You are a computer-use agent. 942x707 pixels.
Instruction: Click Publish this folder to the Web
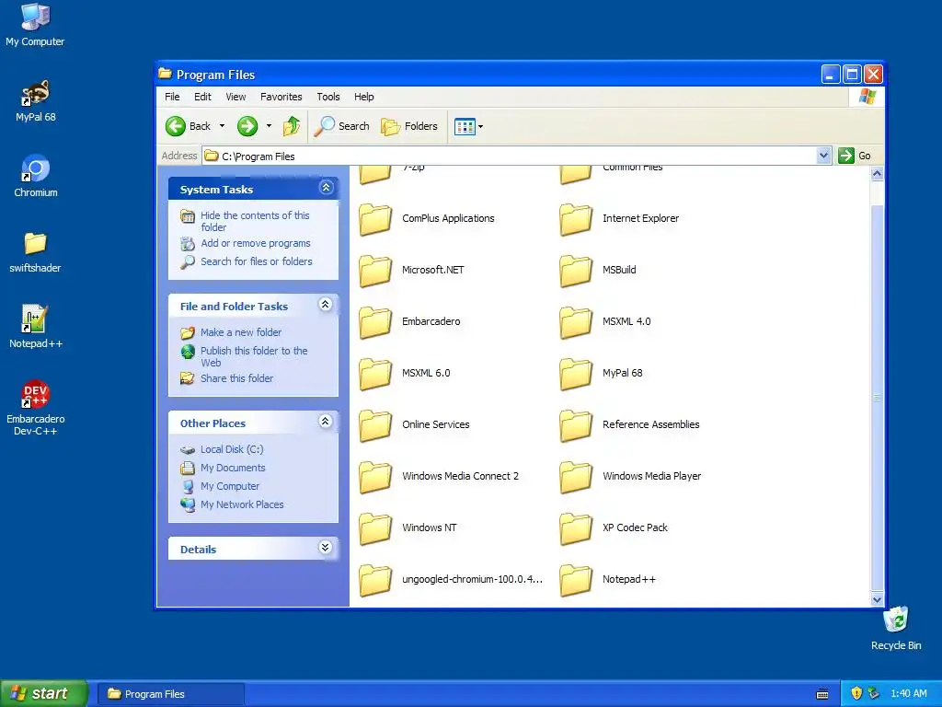pos(254,356)
